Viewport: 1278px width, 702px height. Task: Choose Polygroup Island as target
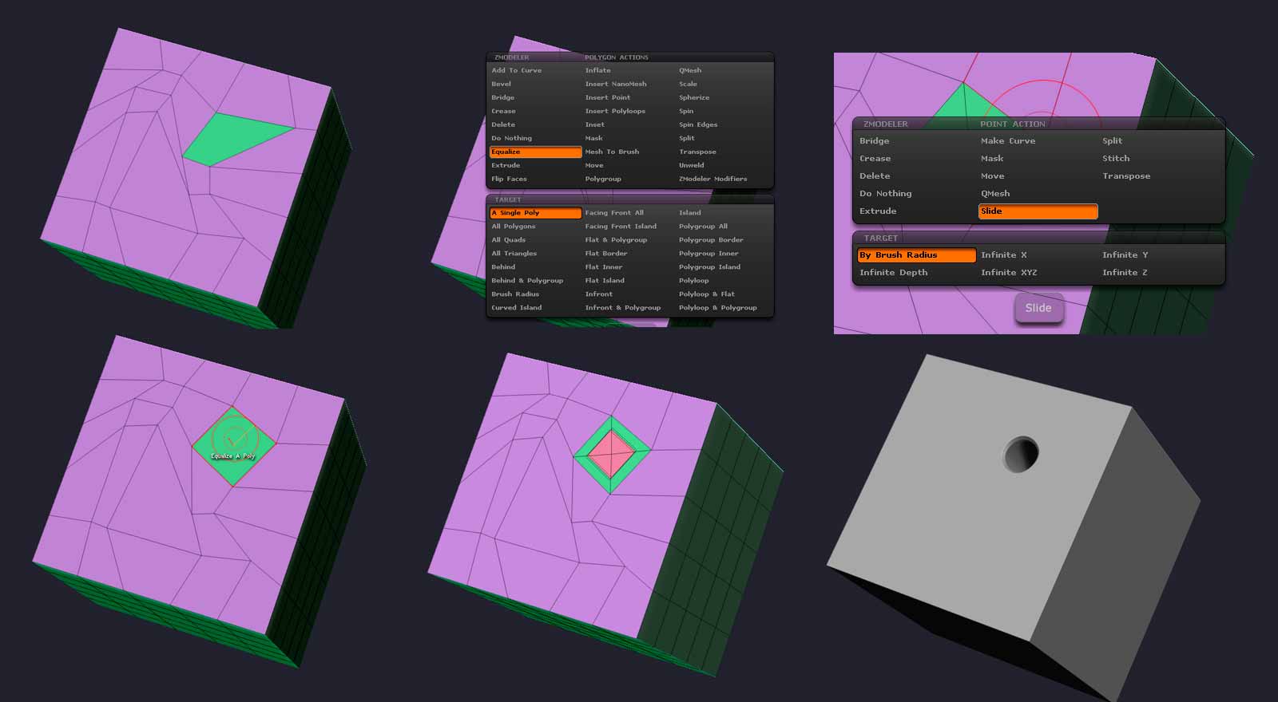tap(709, 267)
